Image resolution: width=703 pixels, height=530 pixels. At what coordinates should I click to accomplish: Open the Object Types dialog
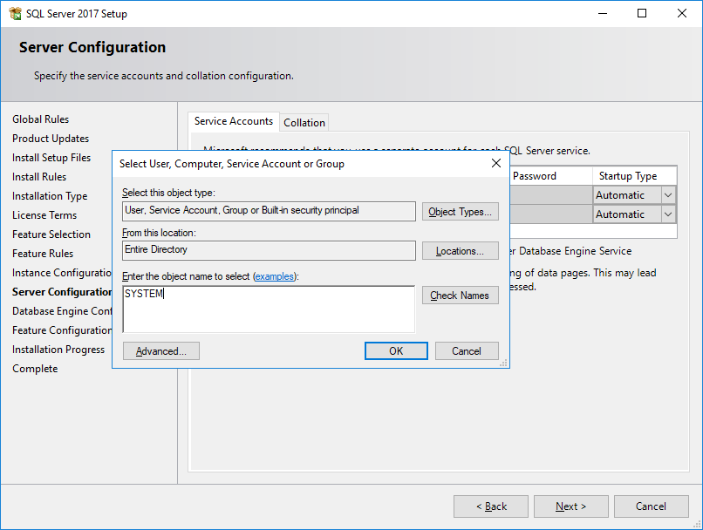pos(460,212)
